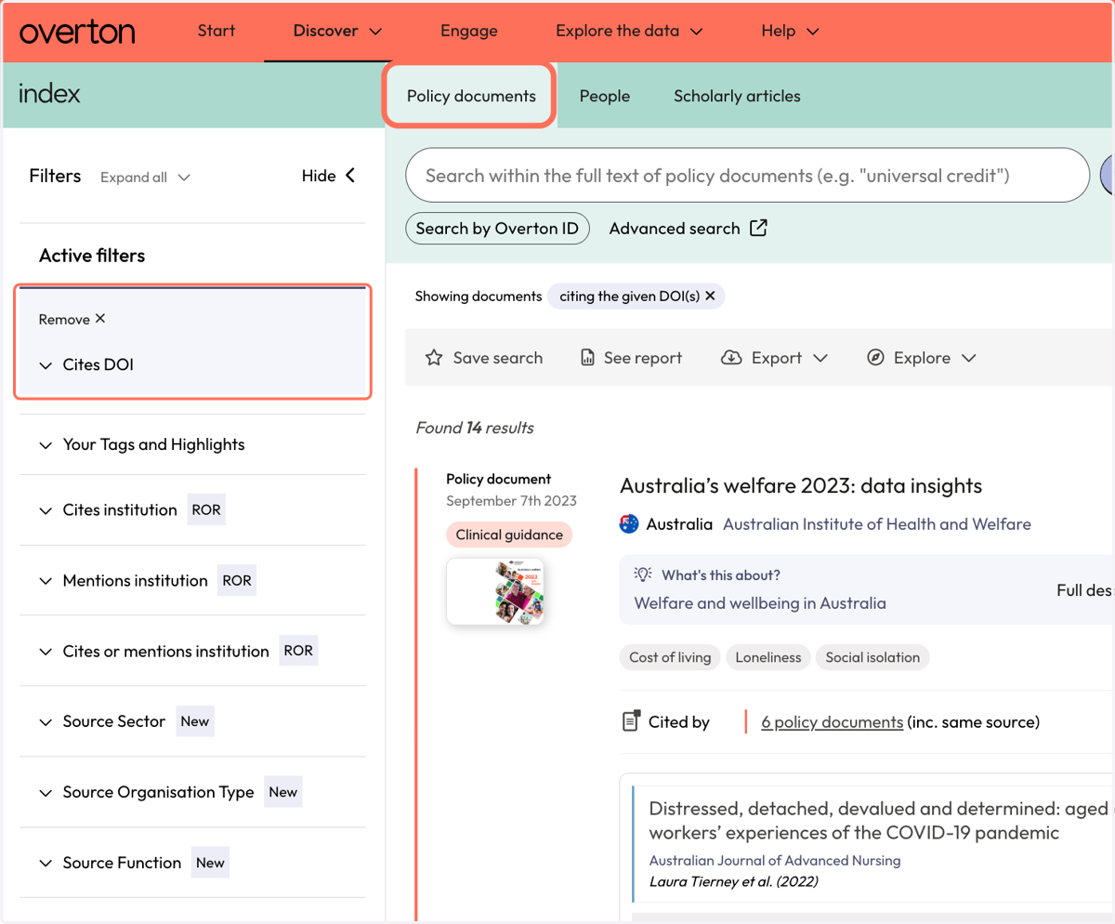Click the September 7th 2023 date
Screen dimensions: 1115x924
[511, 500]
